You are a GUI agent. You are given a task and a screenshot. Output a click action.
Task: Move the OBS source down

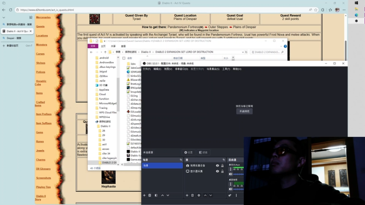(211, 195)
